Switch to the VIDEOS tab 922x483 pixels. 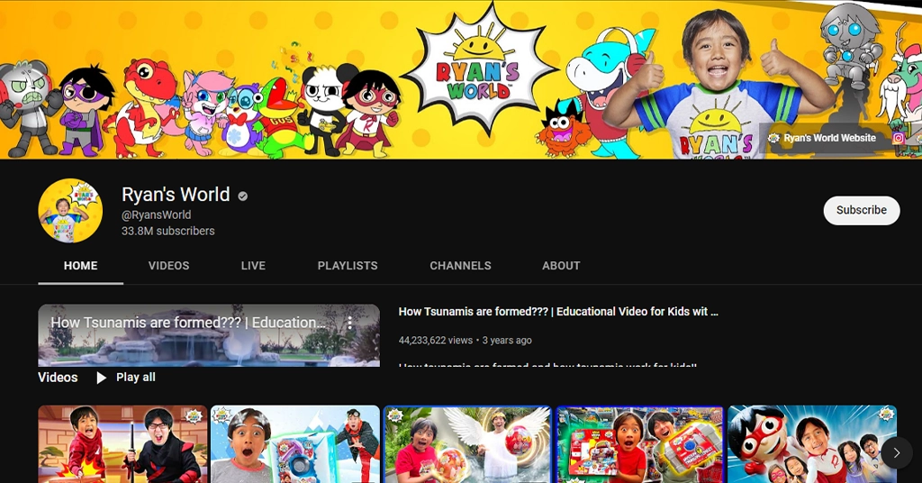tap(168, 266)
